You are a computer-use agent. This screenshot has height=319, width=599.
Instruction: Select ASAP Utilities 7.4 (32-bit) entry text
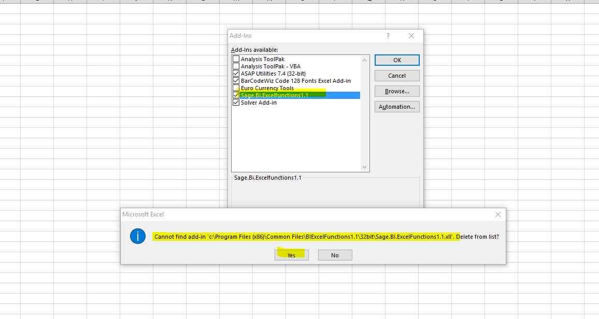273,74
